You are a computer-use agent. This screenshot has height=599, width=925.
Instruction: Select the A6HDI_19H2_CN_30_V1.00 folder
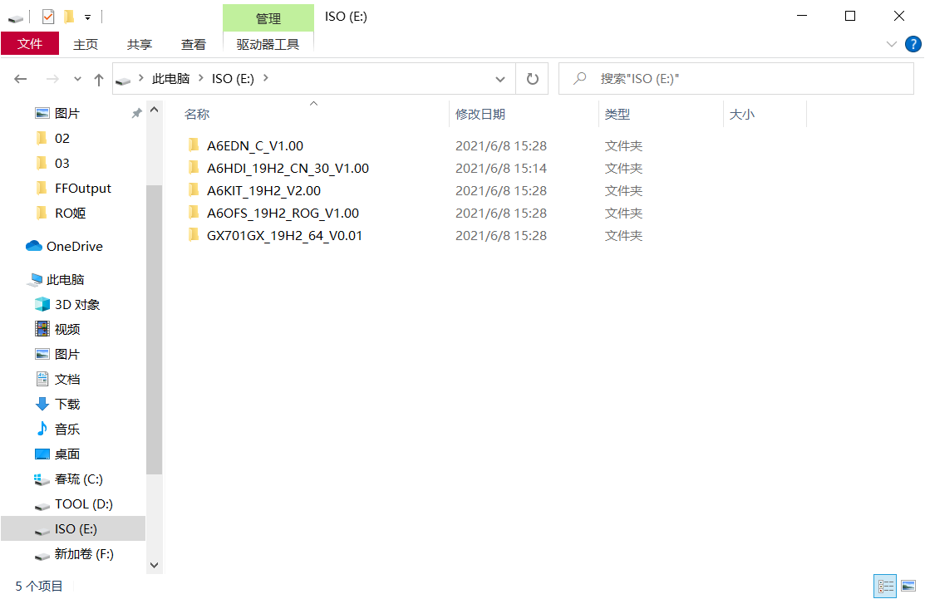[288, 168]
